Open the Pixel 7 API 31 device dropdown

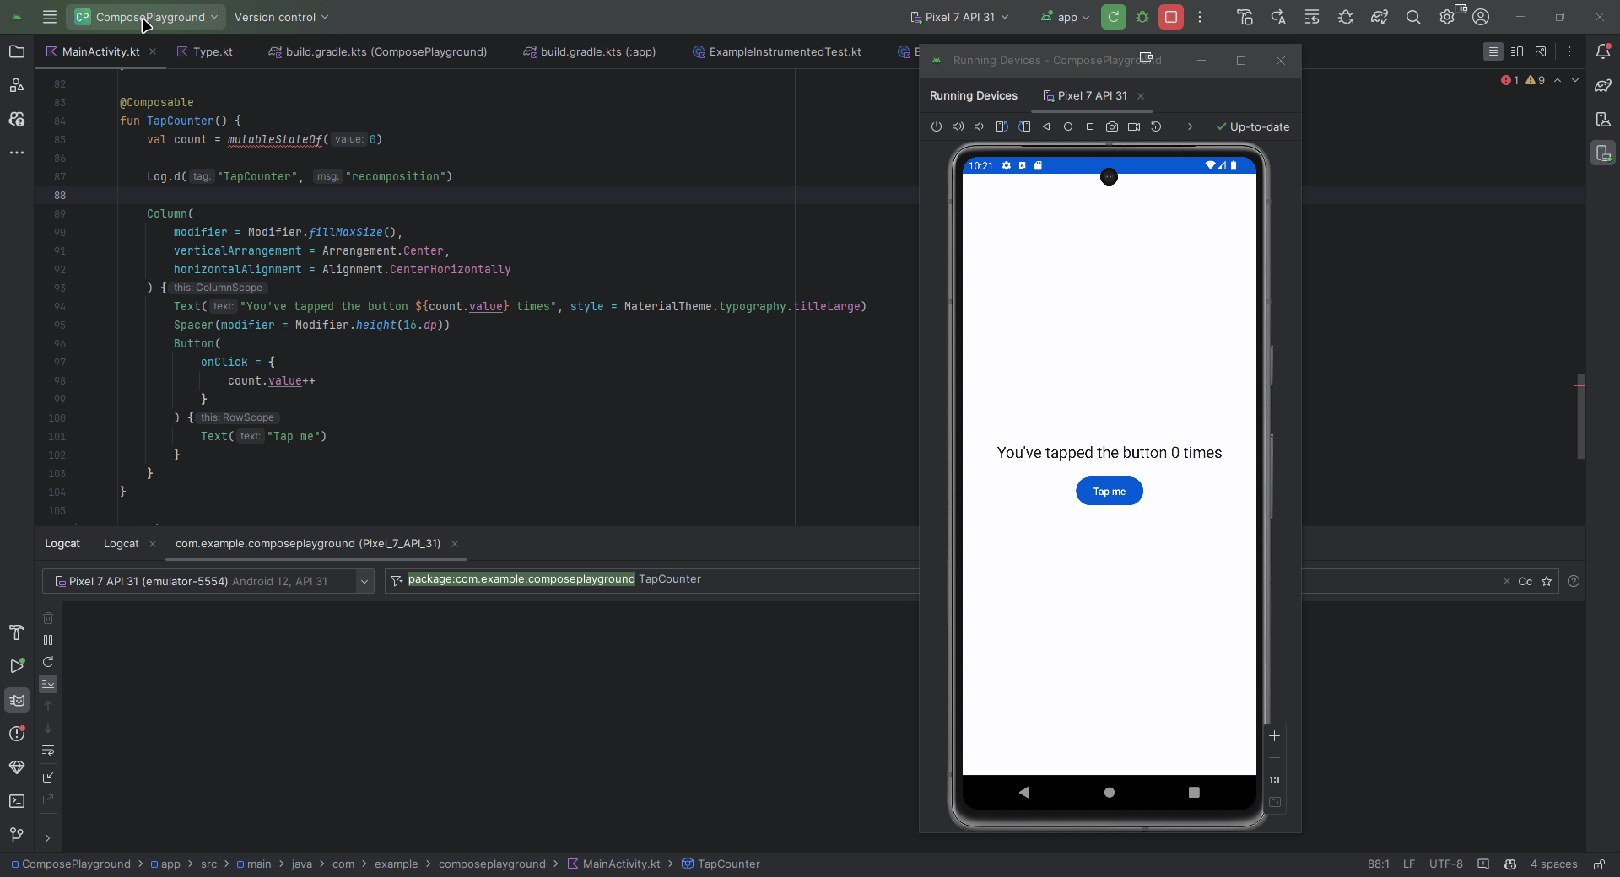[x=959, y=17]
